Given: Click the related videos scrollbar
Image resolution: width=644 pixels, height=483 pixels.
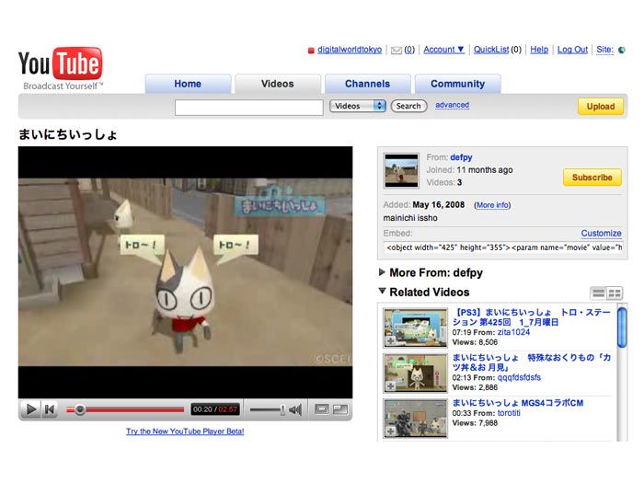Looking at the screenshot, I should tap(622, 328).
